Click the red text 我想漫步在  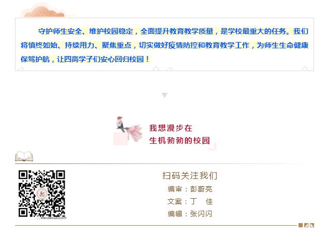click(x=171, y=128)
